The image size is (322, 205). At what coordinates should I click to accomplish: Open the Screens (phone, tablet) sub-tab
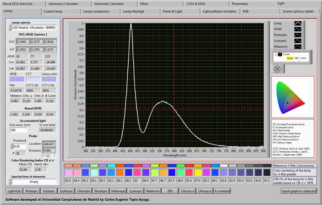301,11
